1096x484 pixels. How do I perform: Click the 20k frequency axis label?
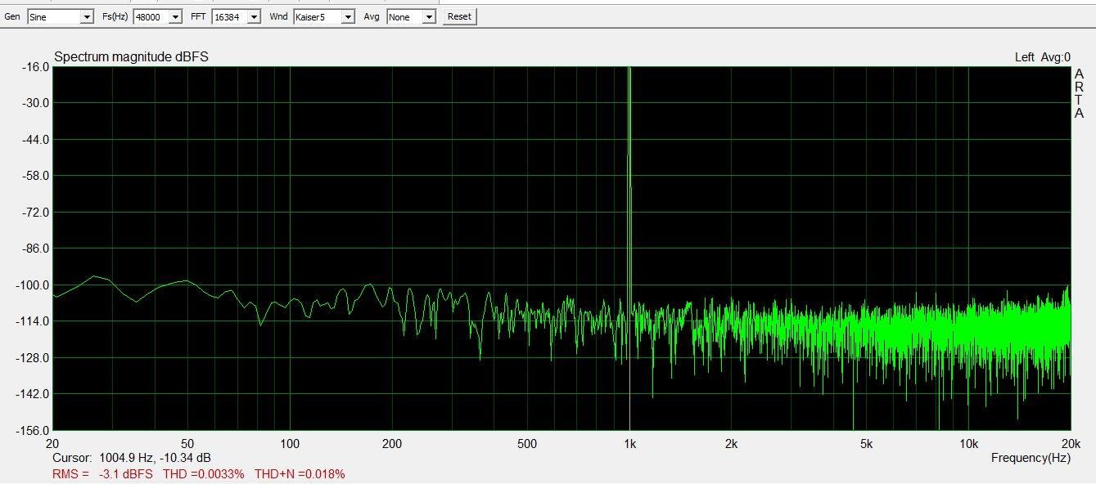click(x=1069, y=444)
